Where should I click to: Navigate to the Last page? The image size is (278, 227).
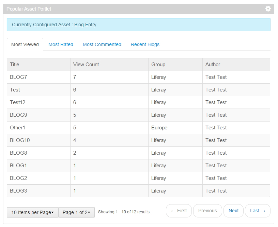[x=258, y=211]
